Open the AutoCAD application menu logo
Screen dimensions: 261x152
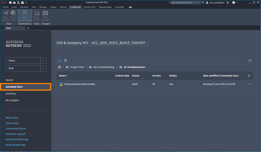[x=3, y=2]
